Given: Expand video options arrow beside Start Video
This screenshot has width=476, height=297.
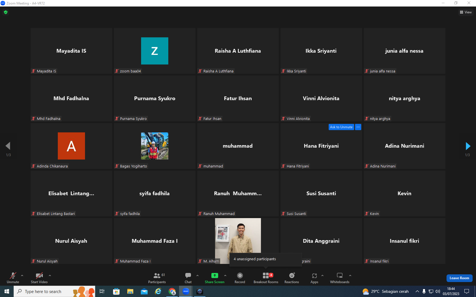Looking at the screenshot, I should pos(50,275).
